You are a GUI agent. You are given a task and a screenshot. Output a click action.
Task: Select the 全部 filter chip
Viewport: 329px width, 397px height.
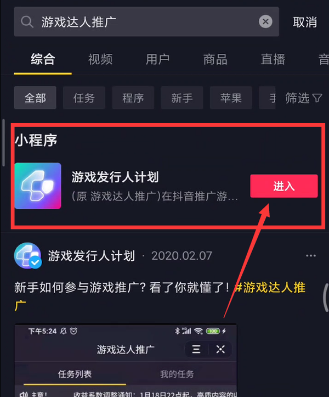35,98
